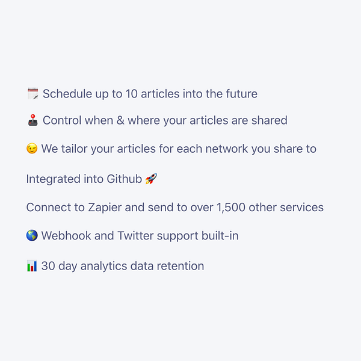Viewport: 361px width, 361px height.
Task: Click the "Control when & where" feature line
Action: pos(165,120)
